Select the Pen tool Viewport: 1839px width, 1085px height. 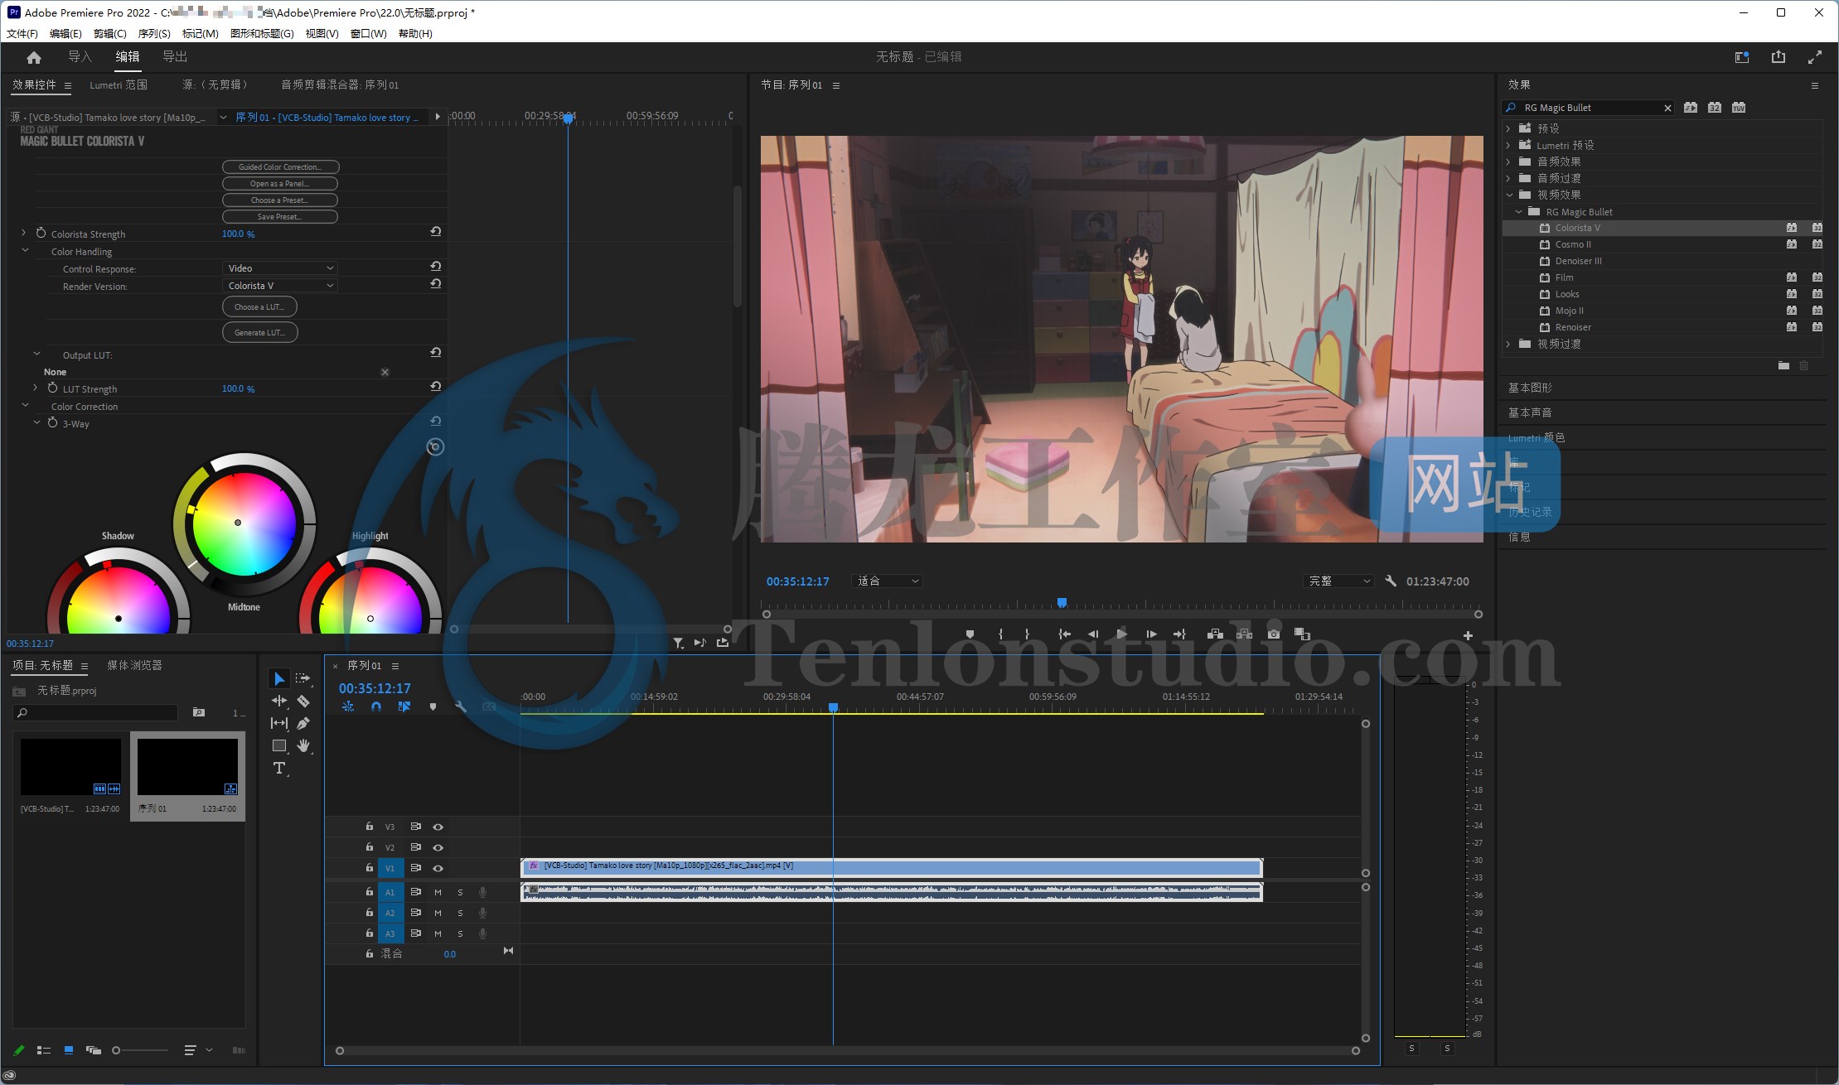click(x=303, y=723)
